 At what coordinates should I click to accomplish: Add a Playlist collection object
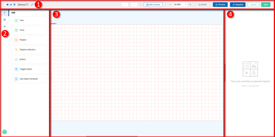pos(29,50)
